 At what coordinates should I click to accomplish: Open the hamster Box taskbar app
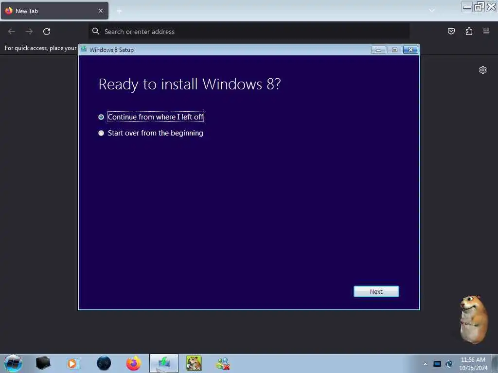(194, 363)
